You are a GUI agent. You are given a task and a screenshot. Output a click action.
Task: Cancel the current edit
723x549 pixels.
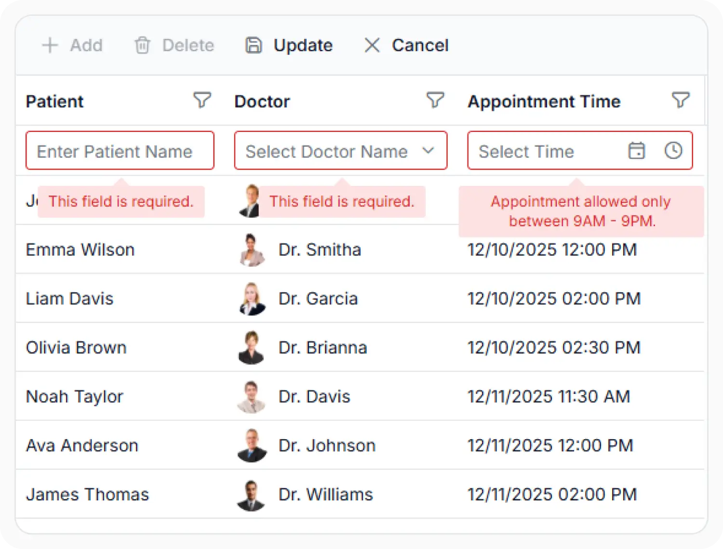pyautogui.click(x=406, y=45)
